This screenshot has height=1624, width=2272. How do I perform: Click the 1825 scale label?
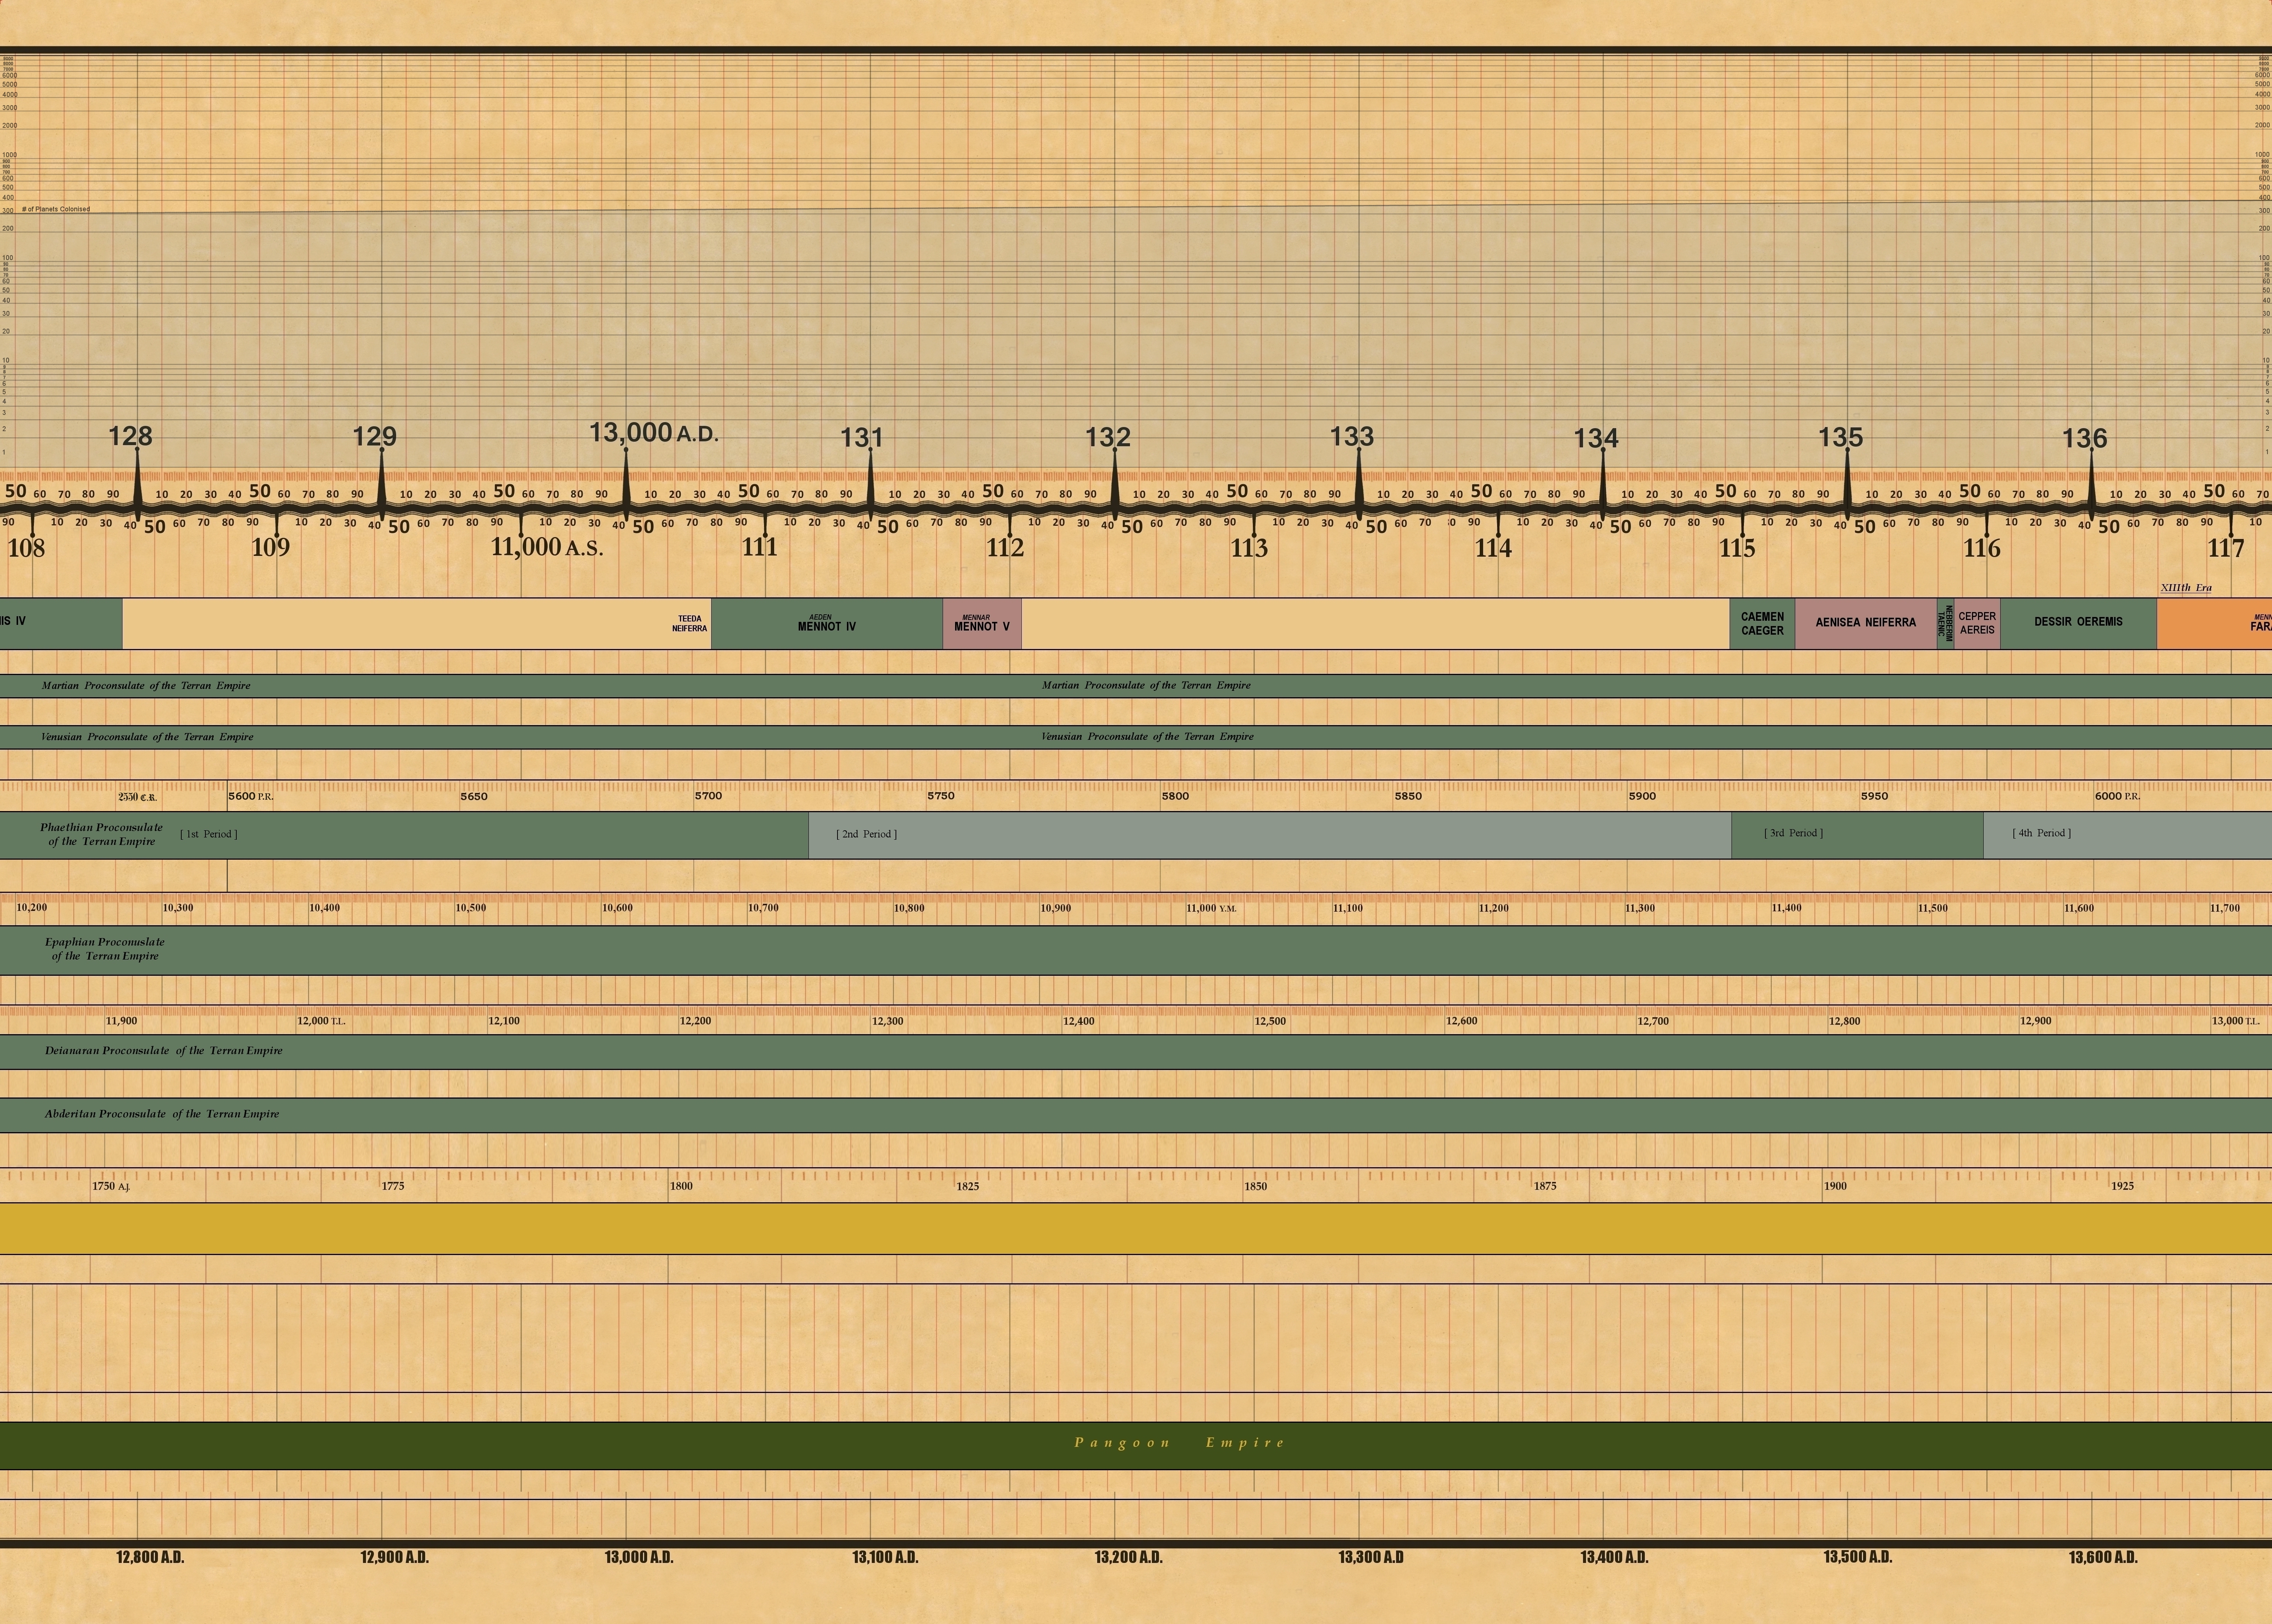coord(968,1186)
